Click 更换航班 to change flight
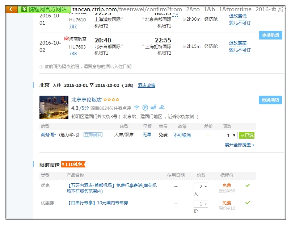The image size is (291, 225). click(x=271, y=35)
